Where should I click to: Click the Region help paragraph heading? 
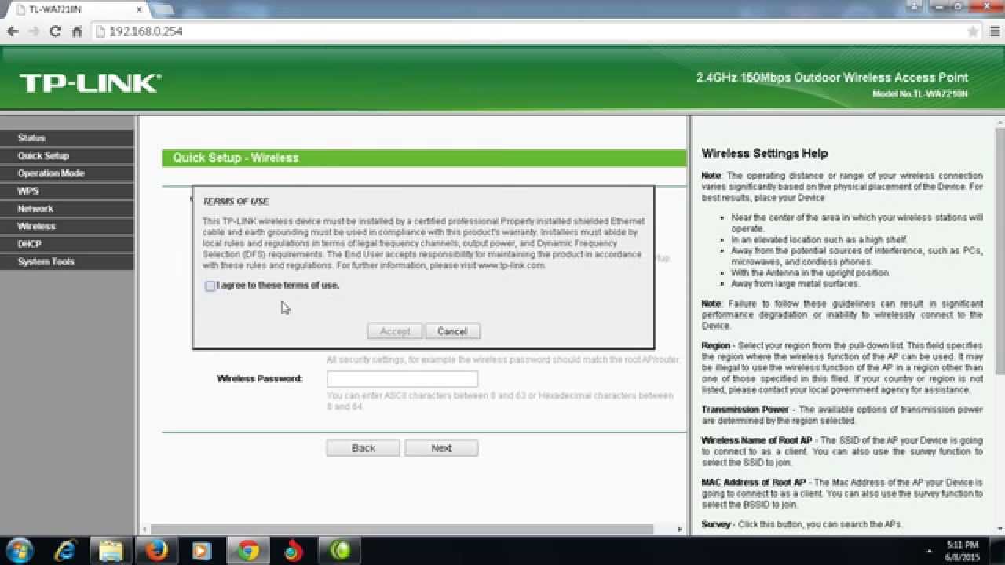716,346
